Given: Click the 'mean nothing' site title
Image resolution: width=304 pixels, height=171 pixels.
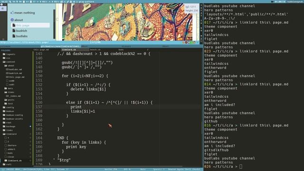Looking at the screenshot, I should pyautogui.click(x=24, y=13).
